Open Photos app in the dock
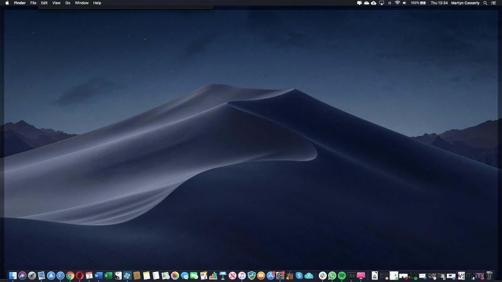Image resolution: width=502 pixels, height=282 pixels. pos(175,276)
